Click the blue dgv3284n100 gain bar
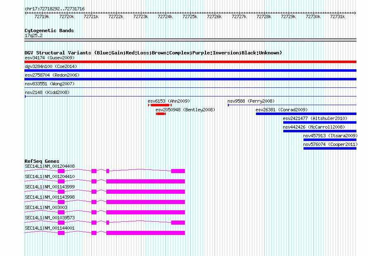Viewport: 368px width, 256px height. pos(190,70)
